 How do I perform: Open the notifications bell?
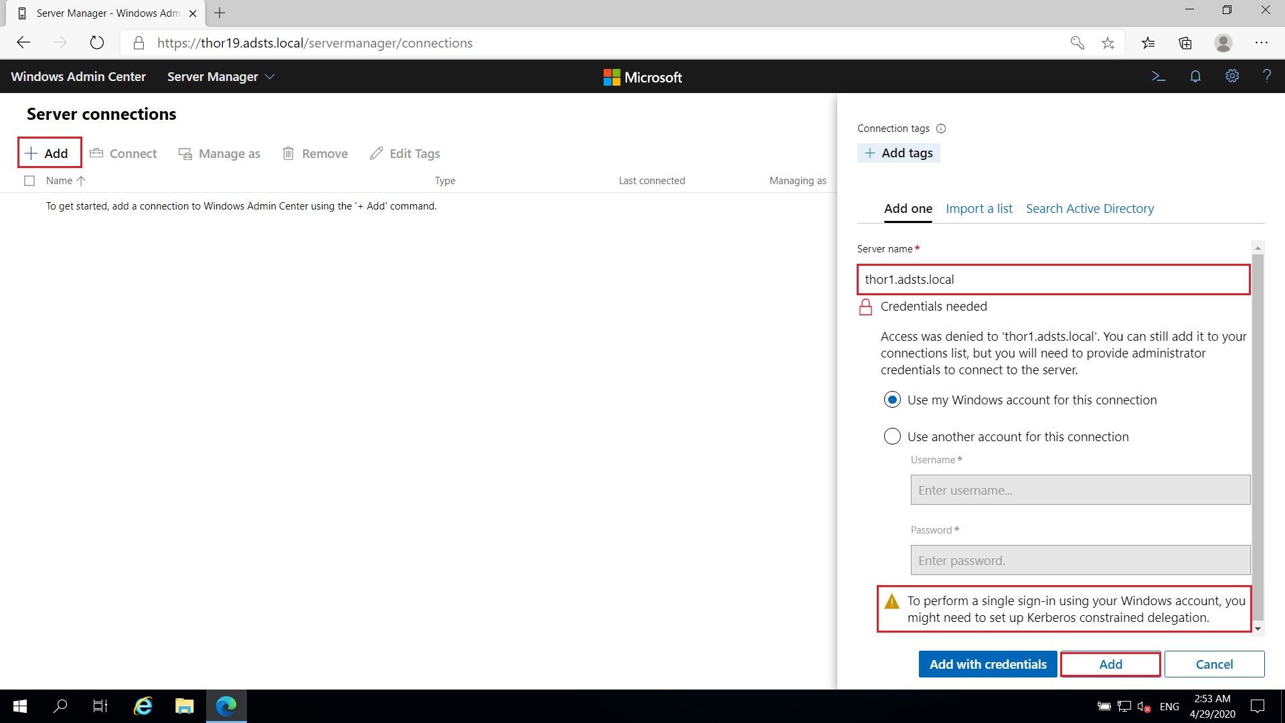point(1195,76)
